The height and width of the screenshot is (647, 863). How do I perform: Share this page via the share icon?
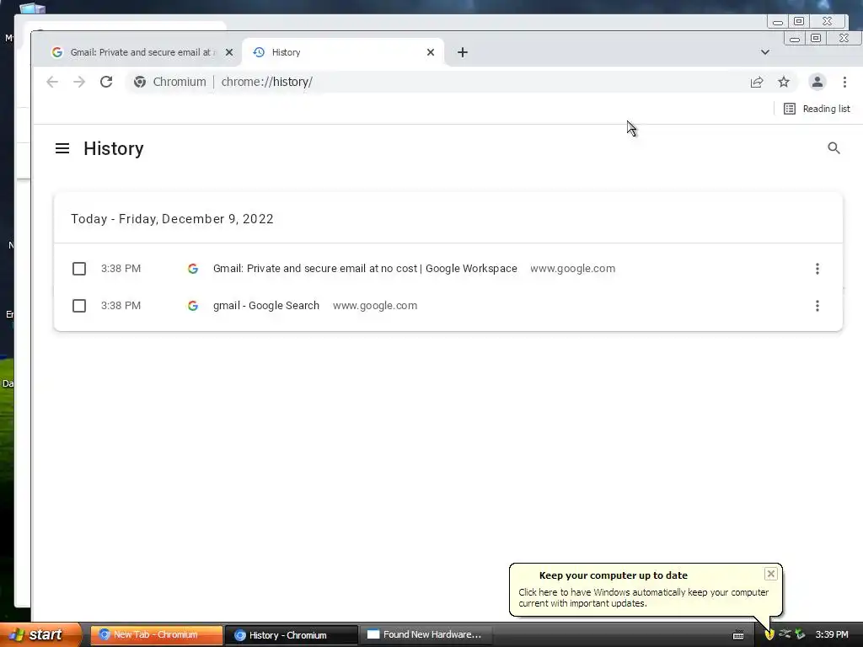pos(757,82)
